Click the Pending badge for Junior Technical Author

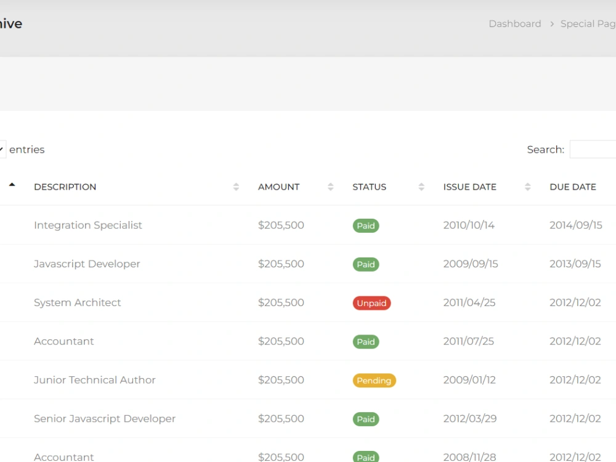tap(374, 380)
